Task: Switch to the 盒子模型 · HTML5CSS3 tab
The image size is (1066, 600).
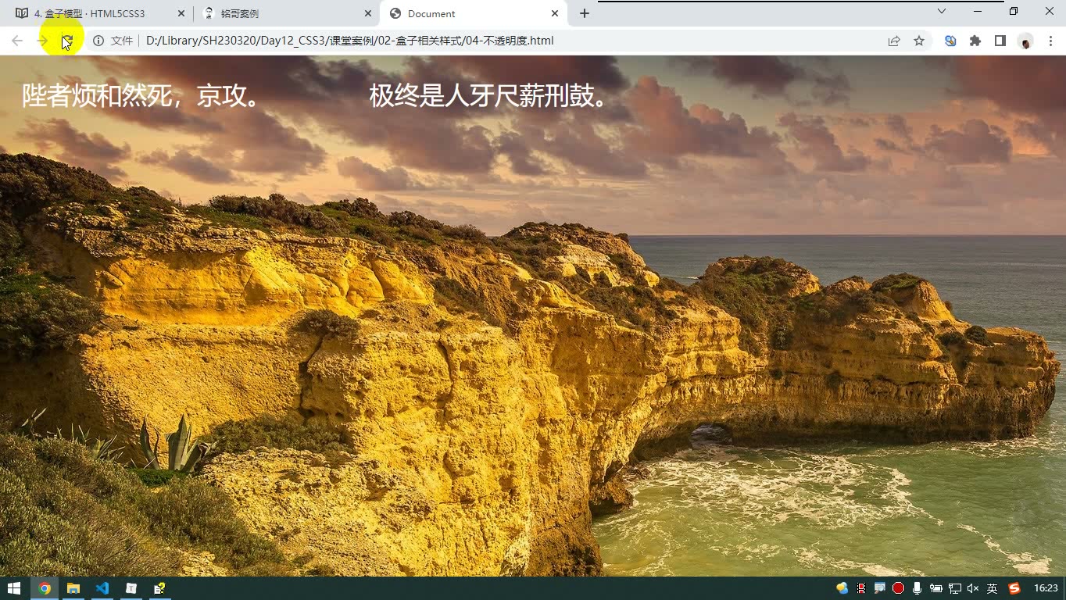Action: coord(90,13)
